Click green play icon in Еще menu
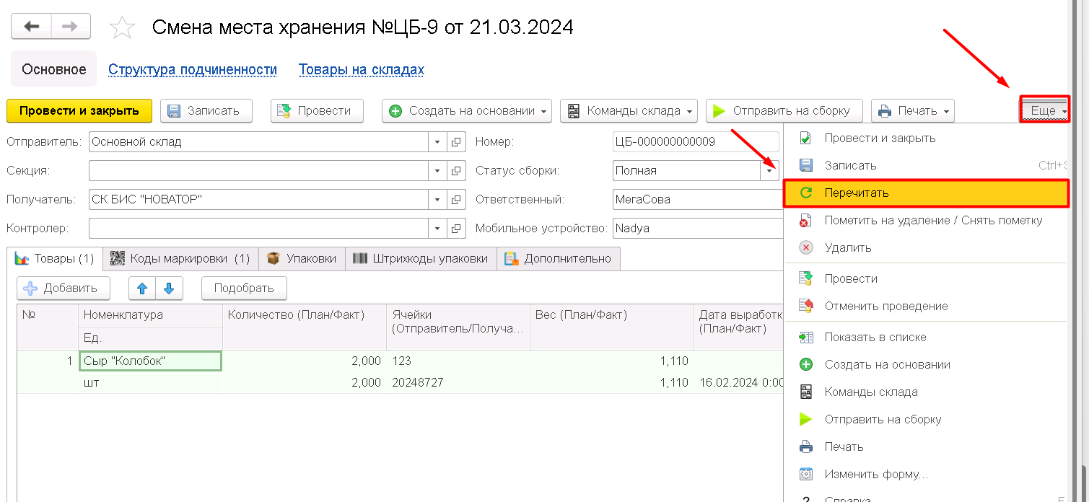This screenshot has height=502, width=1089. pos(806,419)
